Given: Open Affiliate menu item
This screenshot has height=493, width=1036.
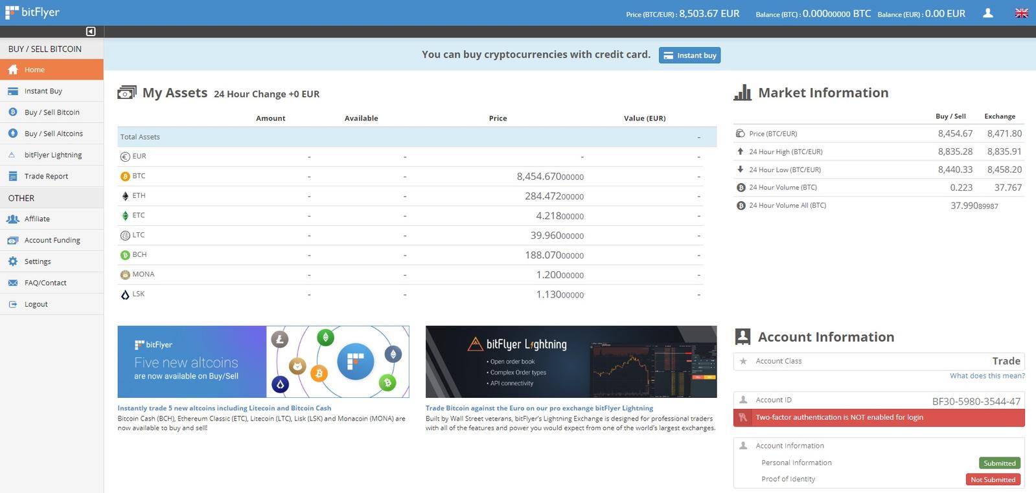Looking at the screenshot, I should click(x=52, y=219).
